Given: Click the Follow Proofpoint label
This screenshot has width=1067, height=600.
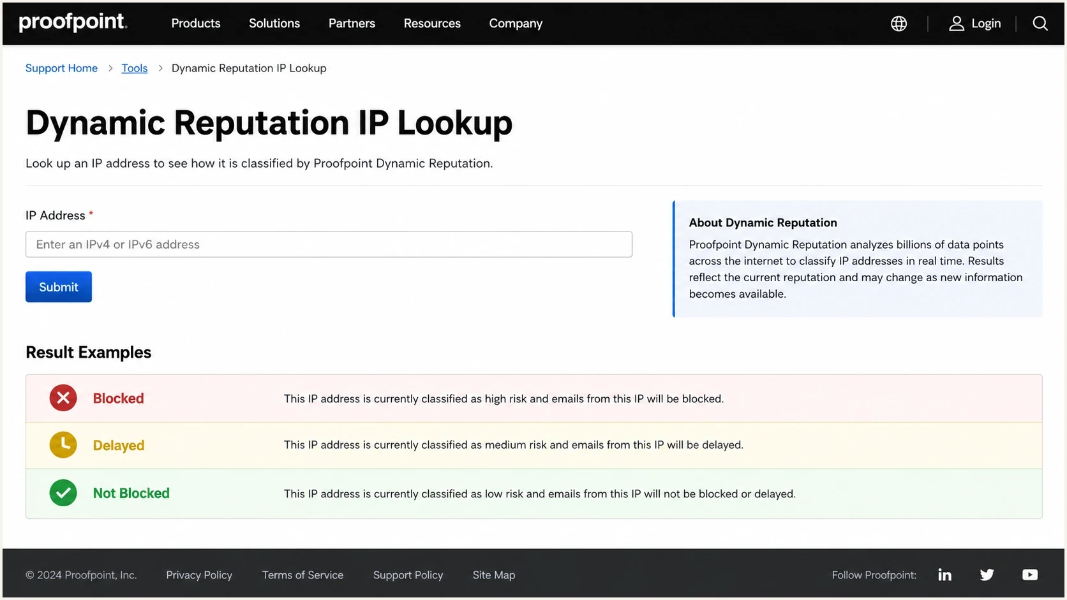Looking at the screenshot, I should tap(874, 575).
